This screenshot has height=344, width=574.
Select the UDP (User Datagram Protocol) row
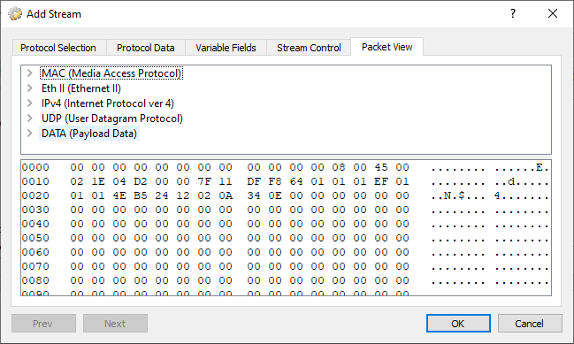112,118
